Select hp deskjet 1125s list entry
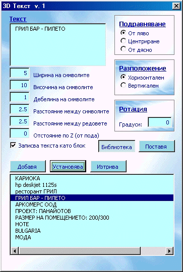The width and height of the screenshot is (183, 272). click(x=92, y=185)
